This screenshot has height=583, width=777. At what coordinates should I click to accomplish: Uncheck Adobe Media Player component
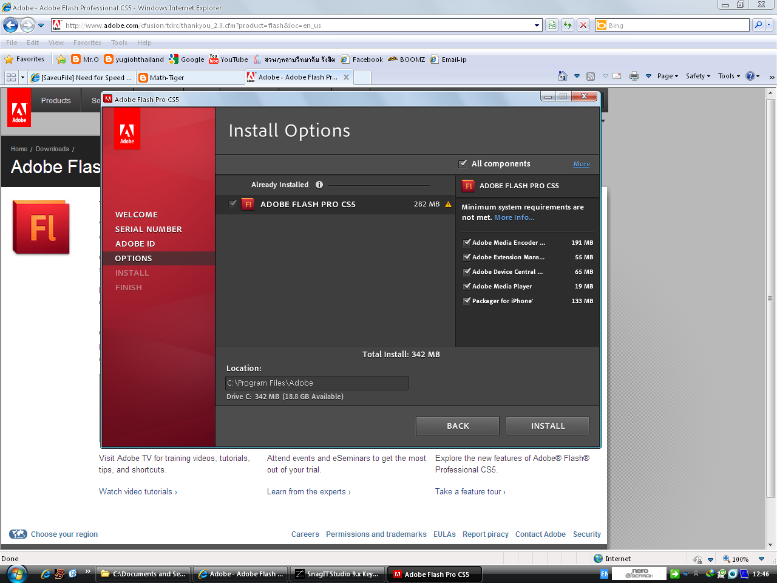point(467,286)
